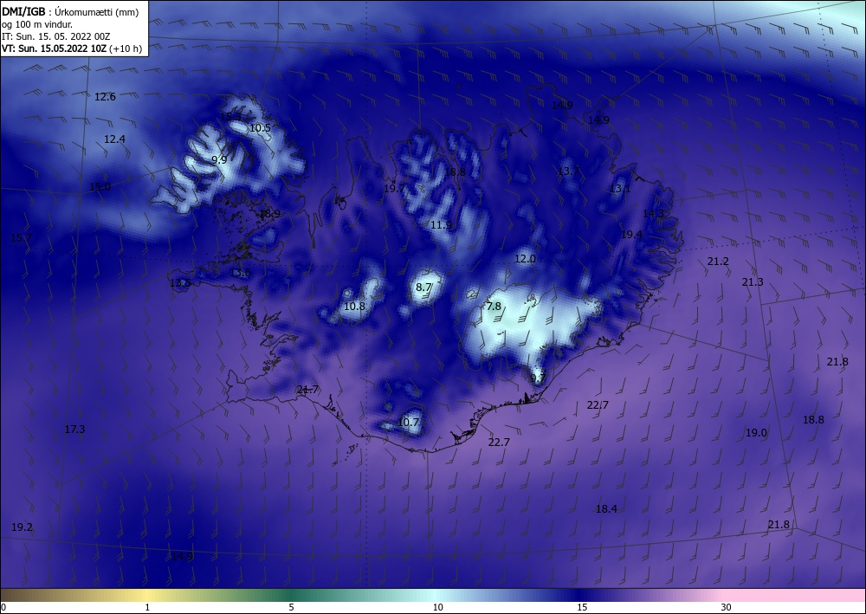Click the 13.1 value label
The height and width of the screenshot is (614, 866).
[620, 189]
